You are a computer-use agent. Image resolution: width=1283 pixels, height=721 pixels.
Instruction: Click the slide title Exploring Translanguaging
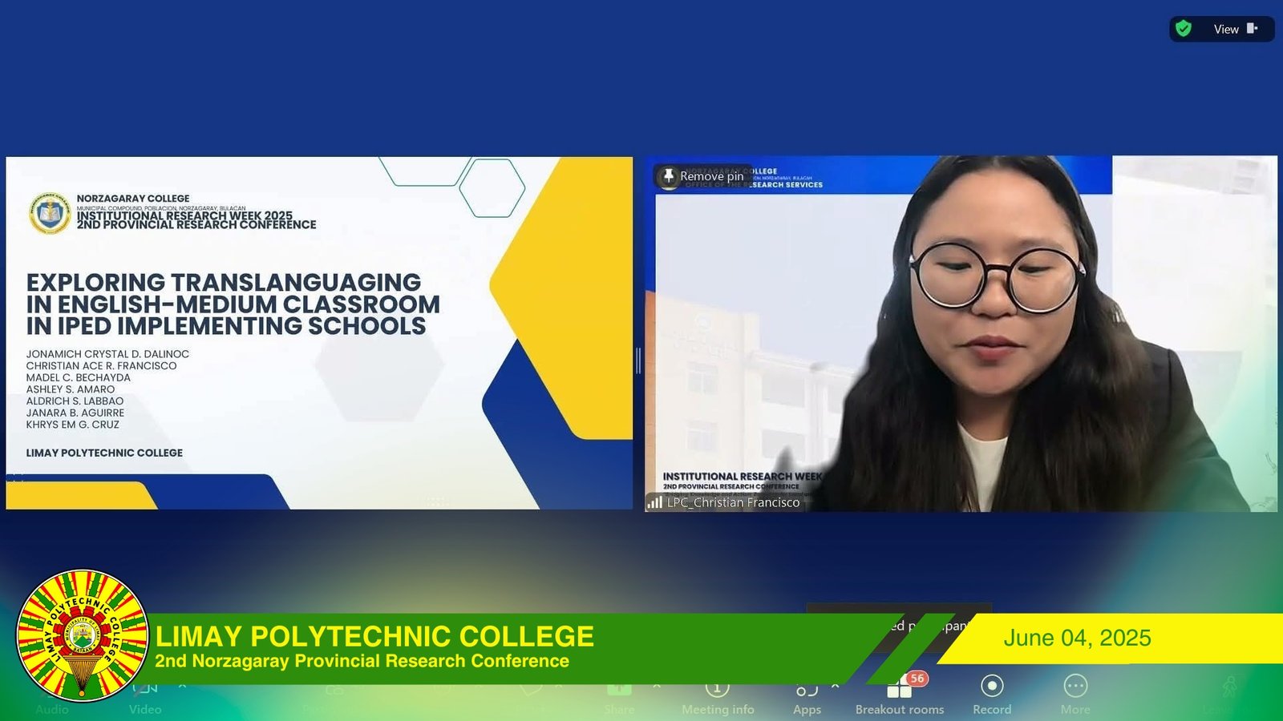(x=233, y=304)
